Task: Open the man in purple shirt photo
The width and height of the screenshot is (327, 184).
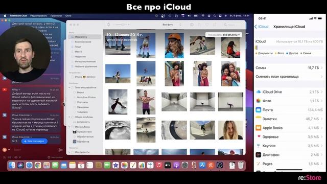Action: [146, 102]
